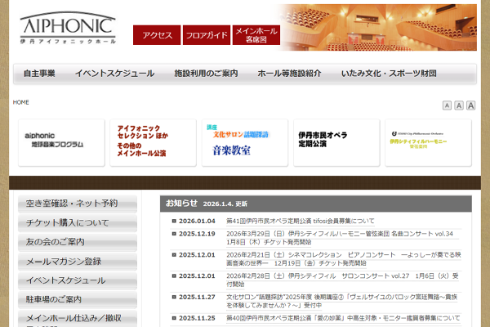490x327 pixels.
Task: Select the medium font size A icon
Action: (x=459, y=105)
